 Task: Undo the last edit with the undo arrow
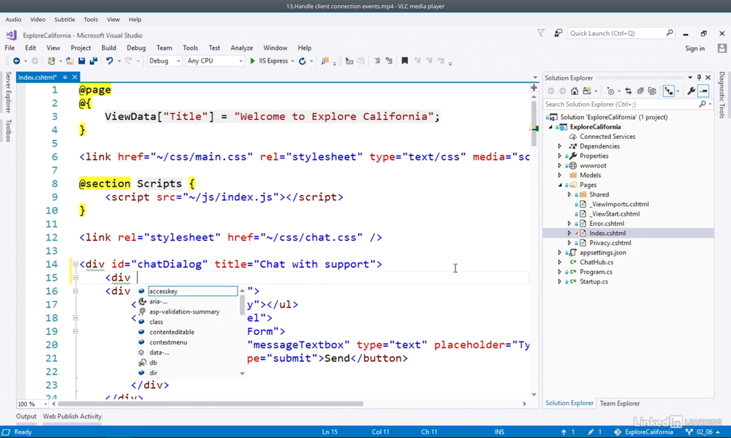tap(110, 61)
